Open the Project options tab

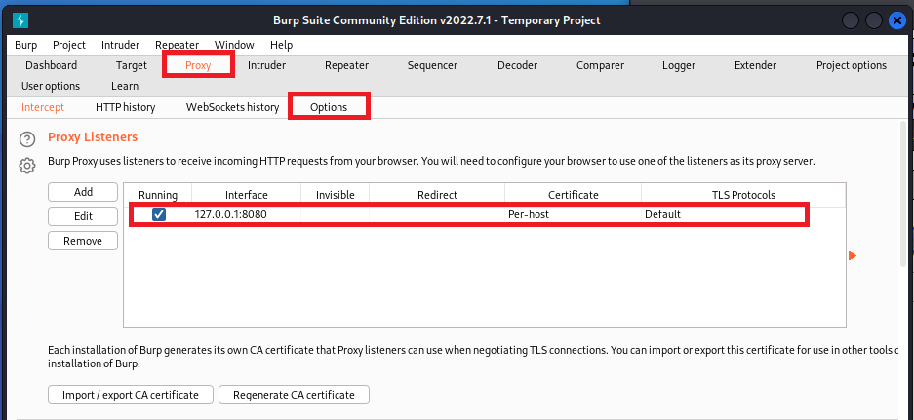(x=851, y=65)
